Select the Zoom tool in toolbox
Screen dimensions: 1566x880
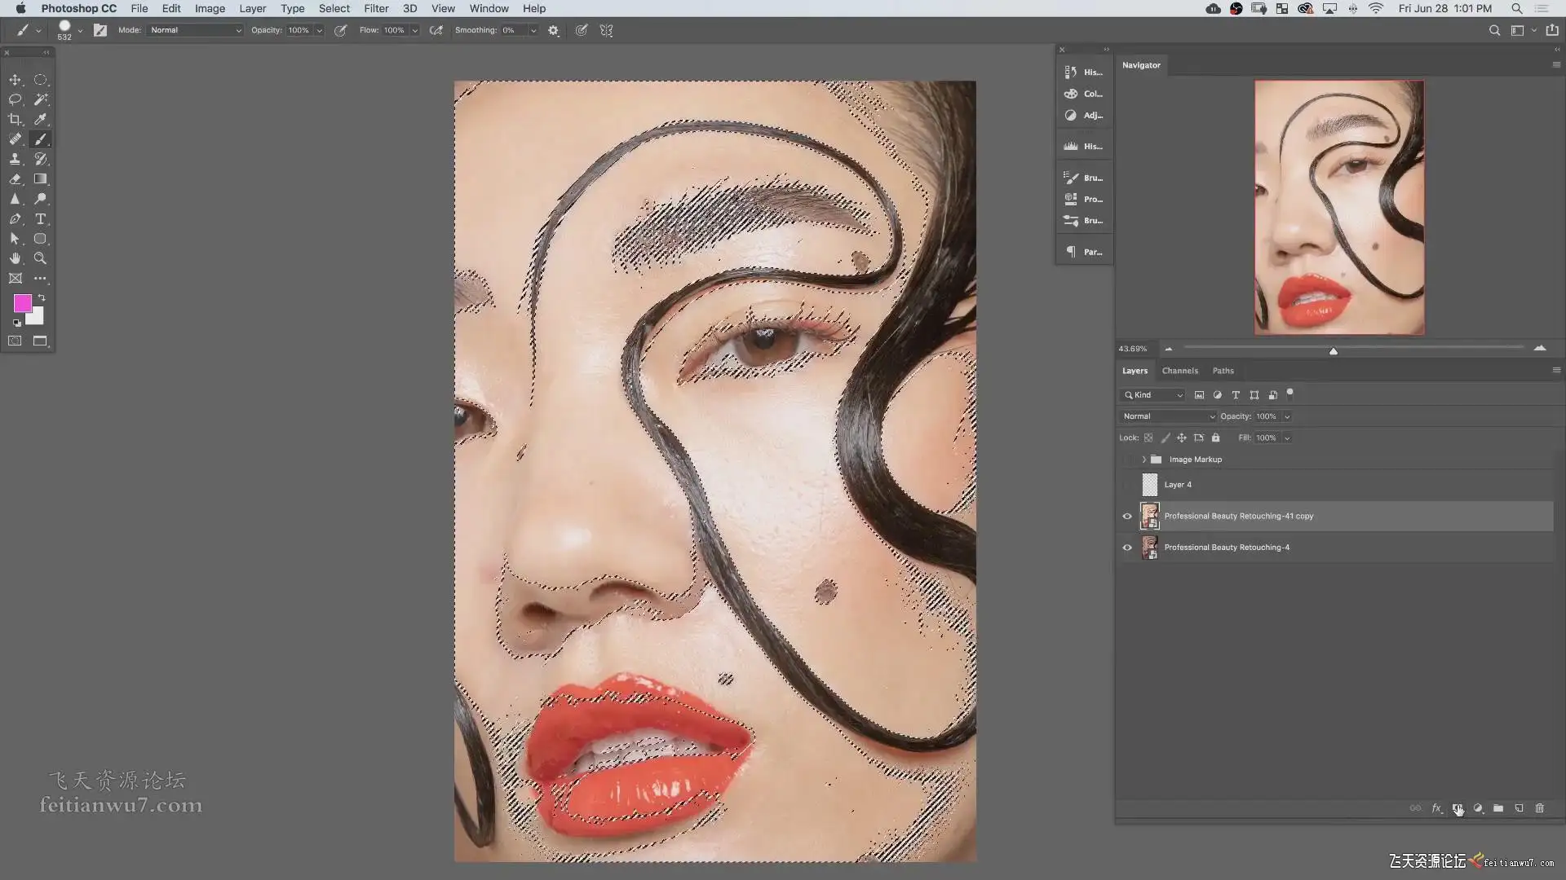click(40, 258)
